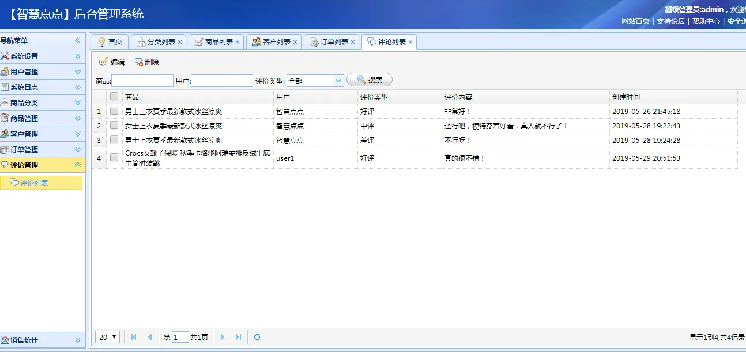Click the 删除 button label
Viewport: 746px width, 352px height.
point(152,62)
